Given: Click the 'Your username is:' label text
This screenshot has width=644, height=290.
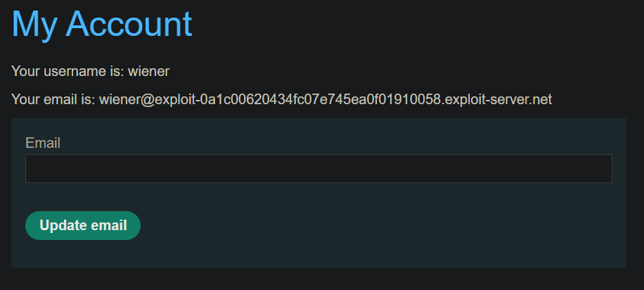Looking at the screenshot, I should (x=67, y=72).
